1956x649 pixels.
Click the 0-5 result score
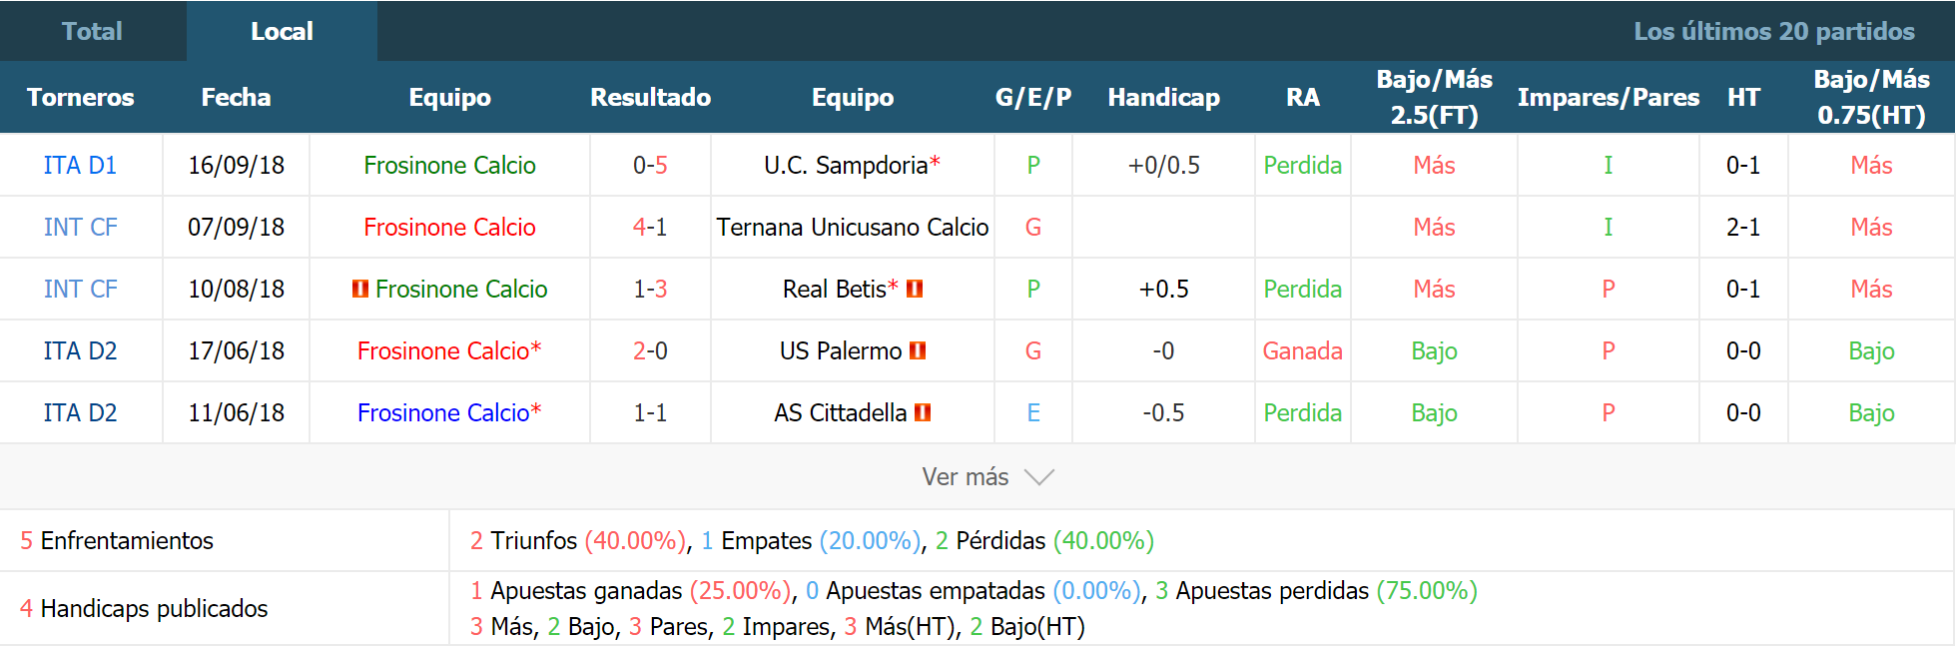pos(650,165)
